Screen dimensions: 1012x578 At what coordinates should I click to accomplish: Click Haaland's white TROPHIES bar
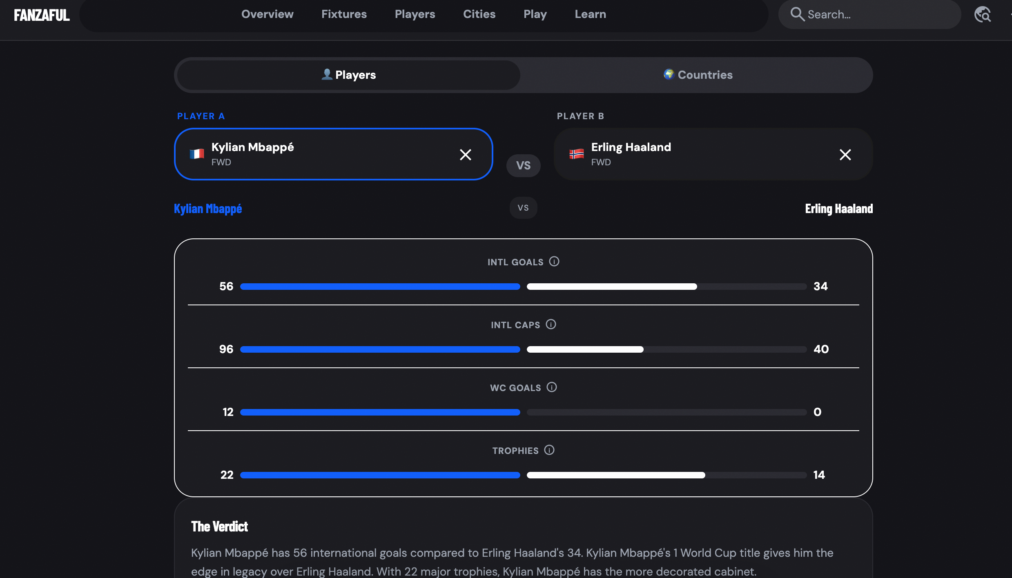tap(616, 475)
